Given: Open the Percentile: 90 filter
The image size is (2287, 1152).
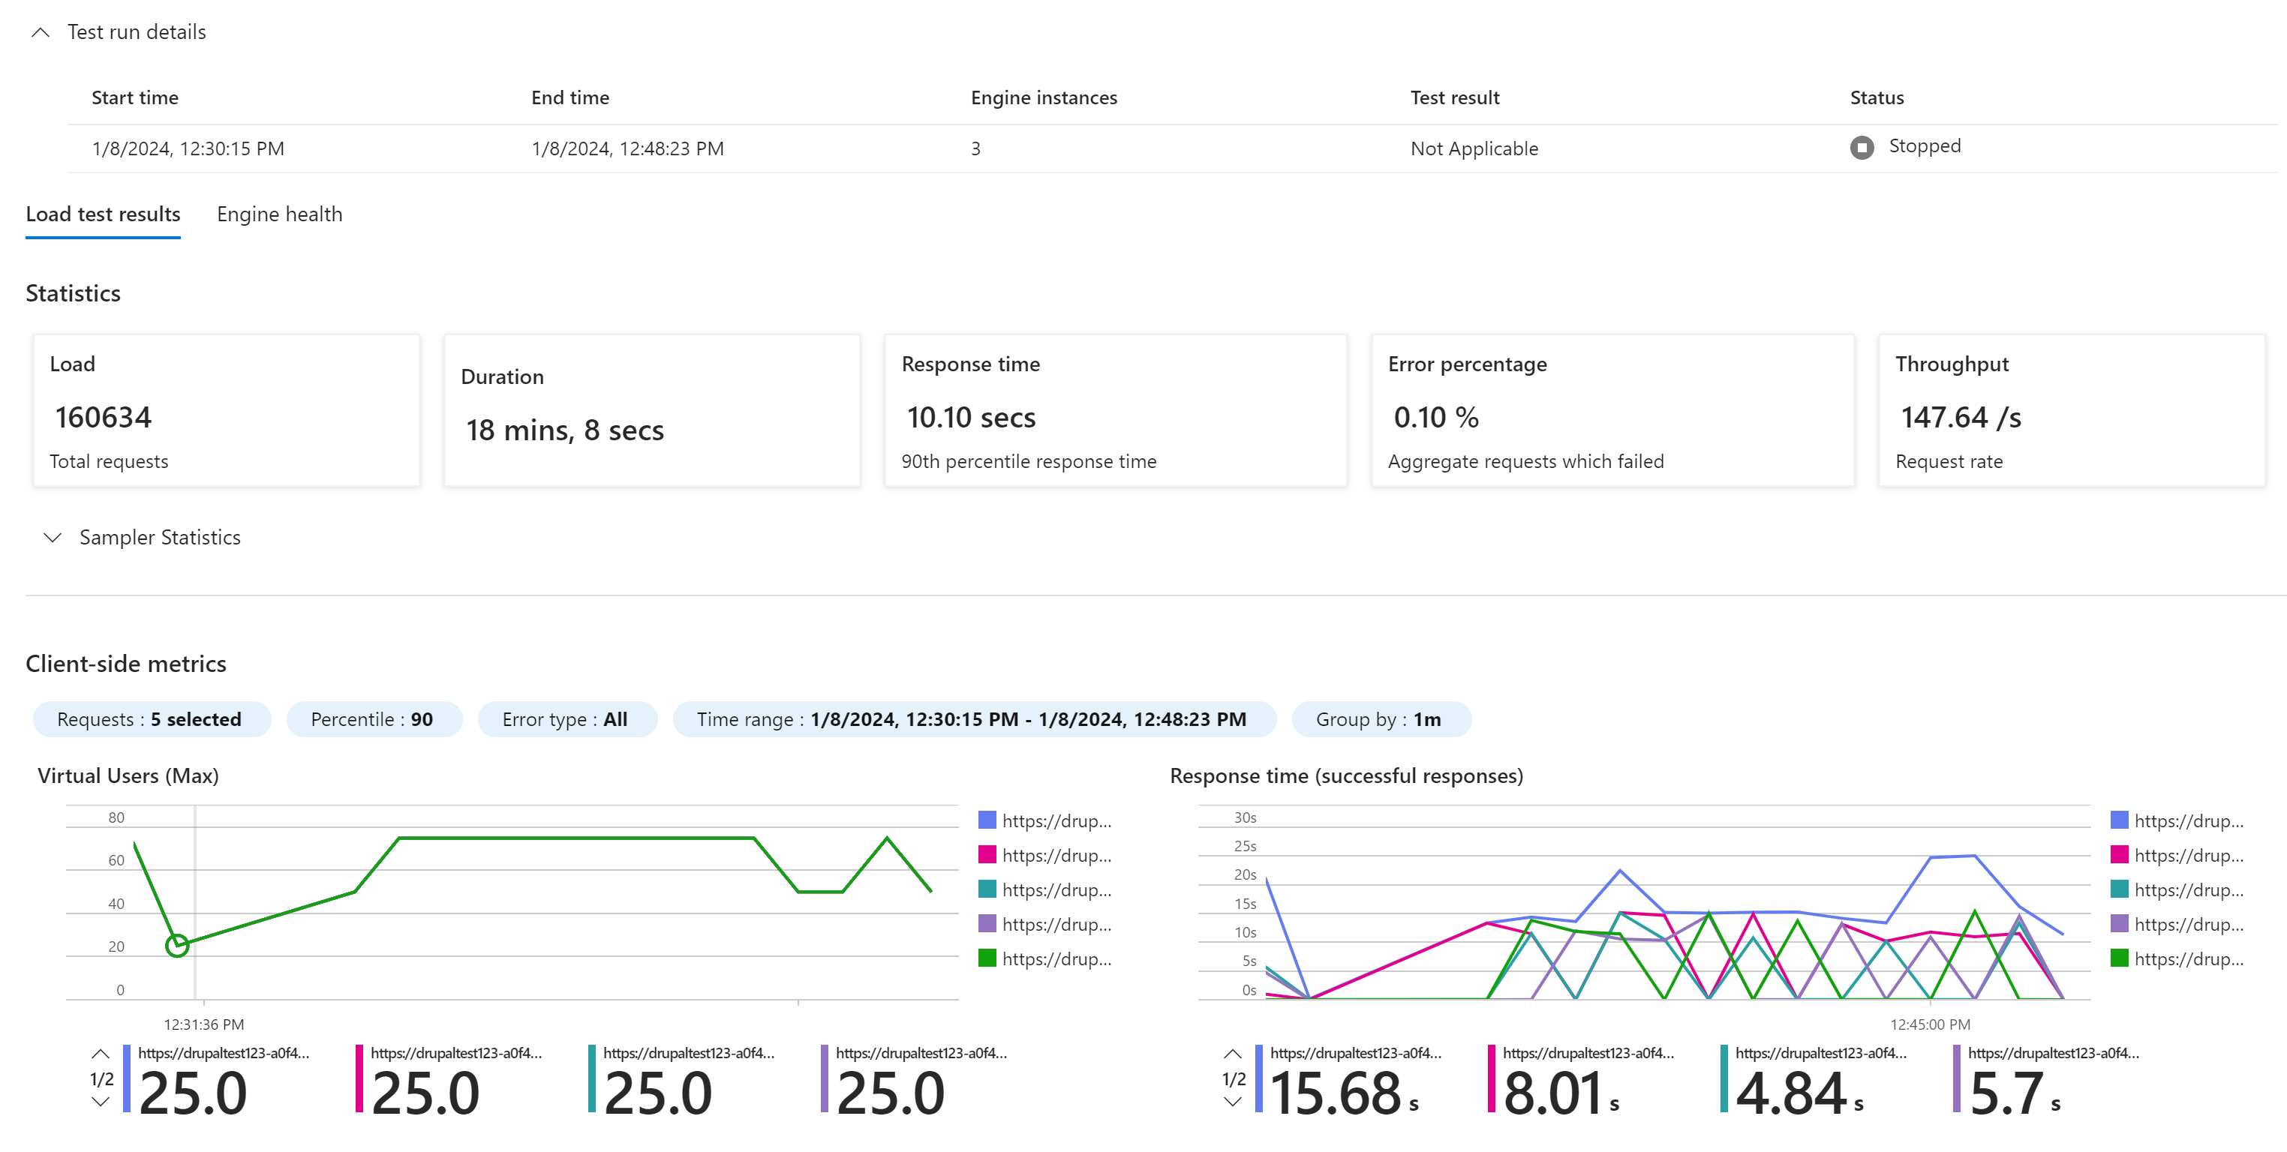Looking at the screenshot, I should coord(373,719).
